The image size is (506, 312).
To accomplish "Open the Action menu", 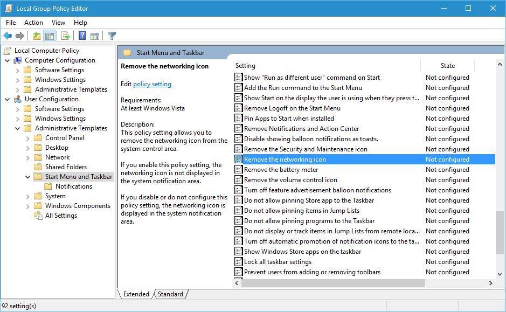I will [33, 23].
